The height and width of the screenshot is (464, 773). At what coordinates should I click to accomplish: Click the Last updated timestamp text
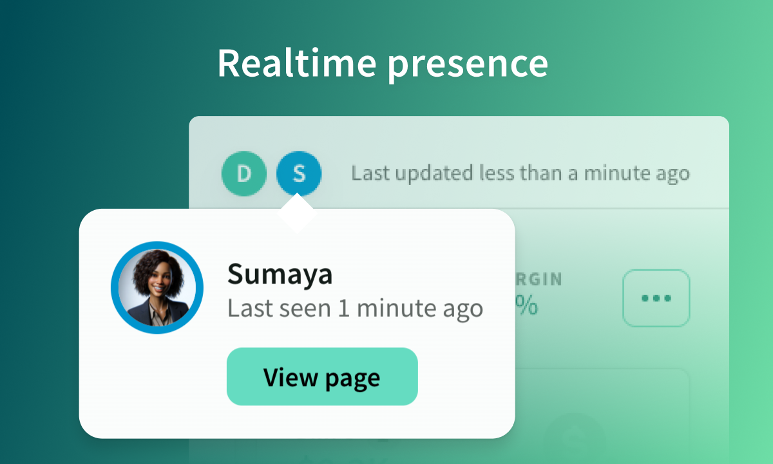[520, 173]
